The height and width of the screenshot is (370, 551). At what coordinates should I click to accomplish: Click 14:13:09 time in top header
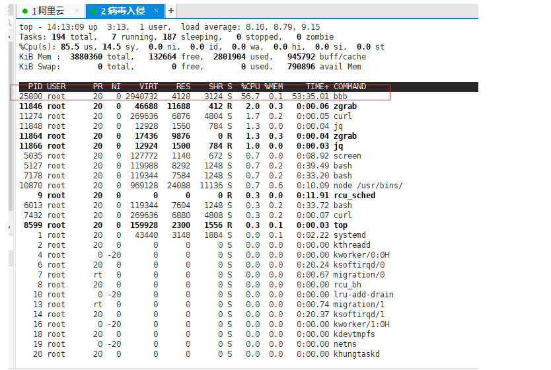[x=65, y=27]
